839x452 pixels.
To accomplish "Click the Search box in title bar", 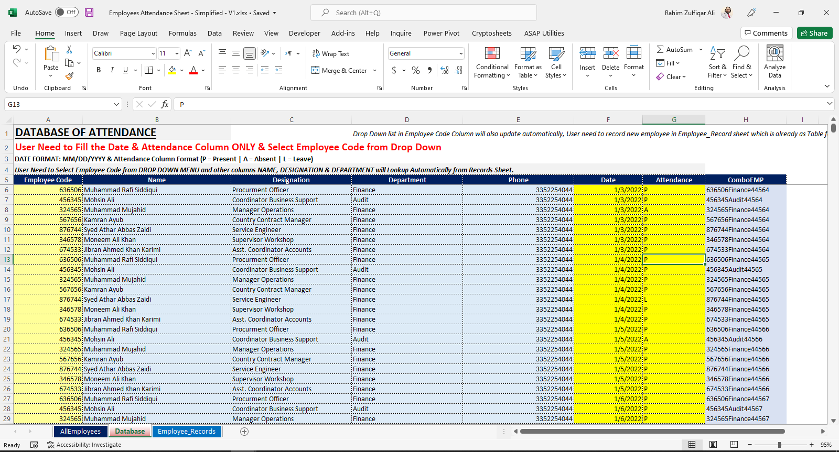I will 424,13.
